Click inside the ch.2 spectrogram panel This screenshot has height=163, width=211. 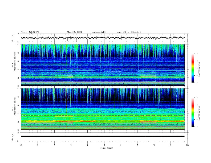(x=103, y=109)
